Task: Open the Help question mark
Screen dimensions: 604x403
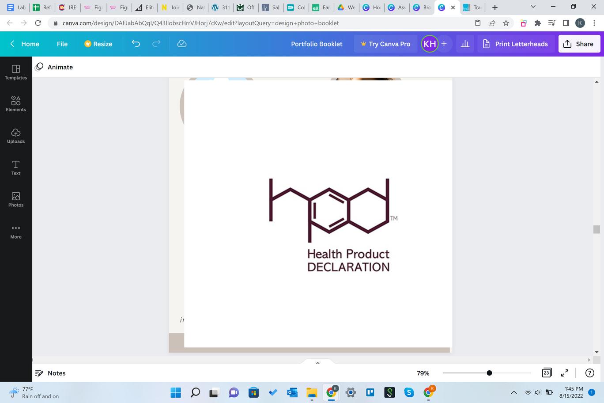Action: point(590,373)
